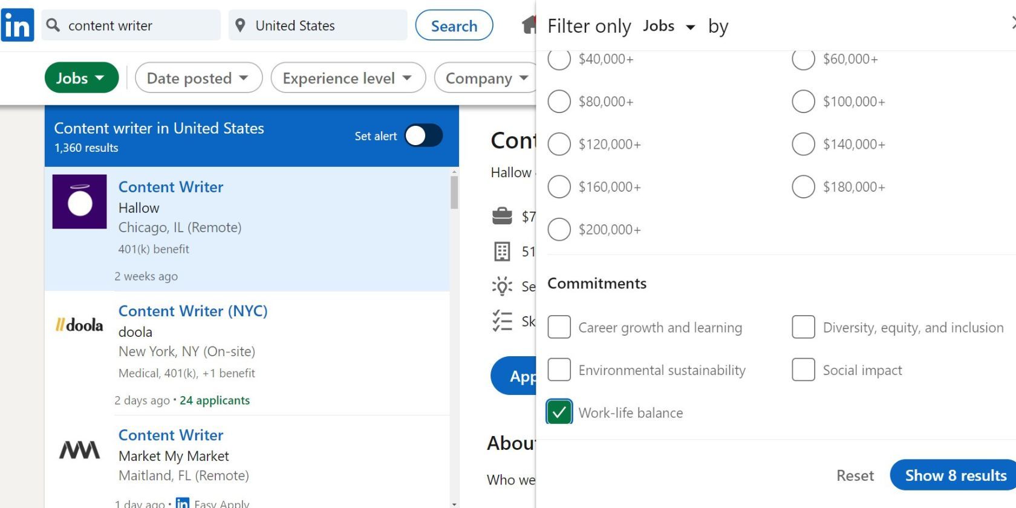
Task: Click the company building icon
Action: tap(502, 251)
